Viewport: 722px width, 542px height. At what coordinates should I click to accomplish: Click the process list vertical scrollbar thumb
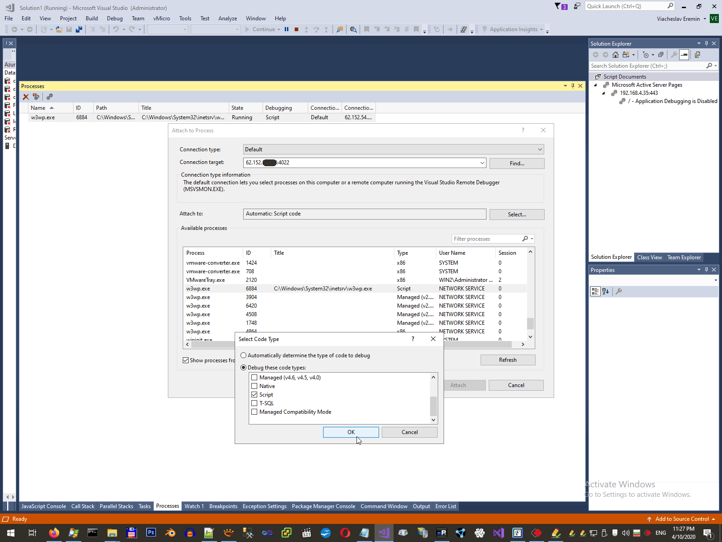[x=531, y=324]
